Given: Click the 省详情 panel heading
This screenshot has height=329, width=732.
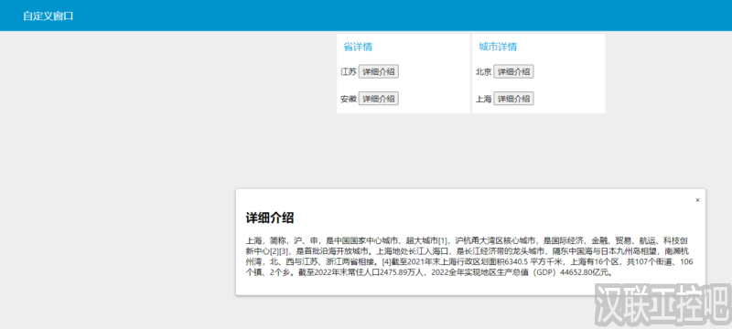Looking at the screenshot, I should click(358, 47).
